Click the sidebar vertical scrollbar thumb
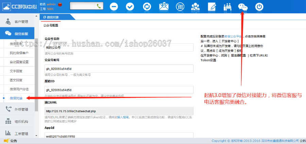 click(36, 75)
